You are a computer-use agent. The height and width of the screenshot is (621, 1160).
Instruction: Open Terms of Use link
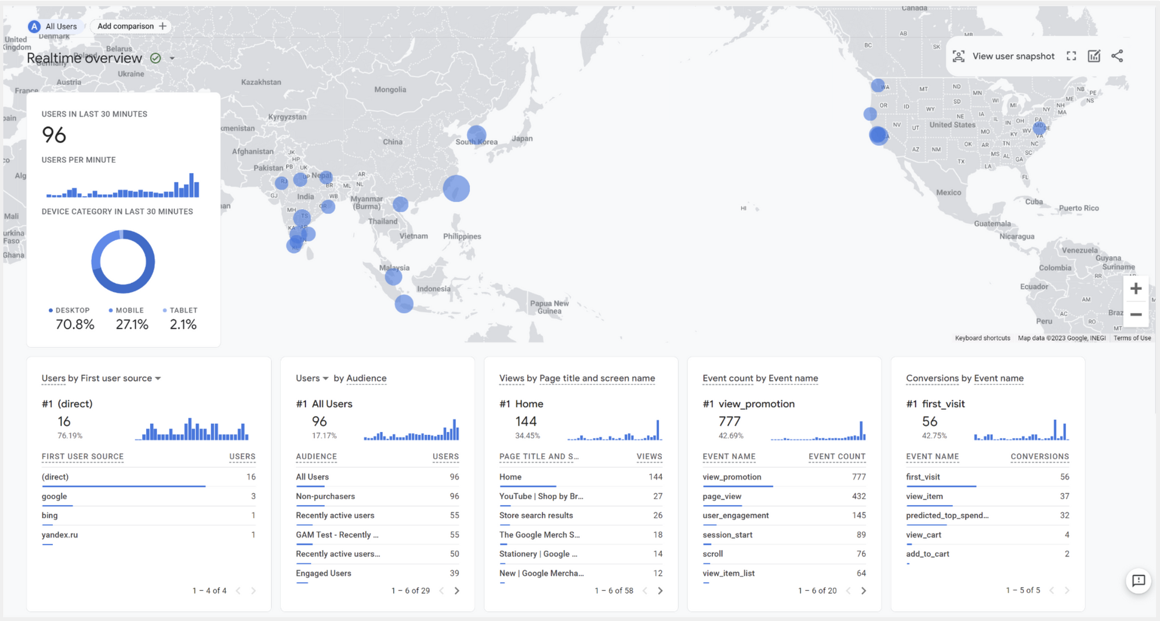[1132, 338]
